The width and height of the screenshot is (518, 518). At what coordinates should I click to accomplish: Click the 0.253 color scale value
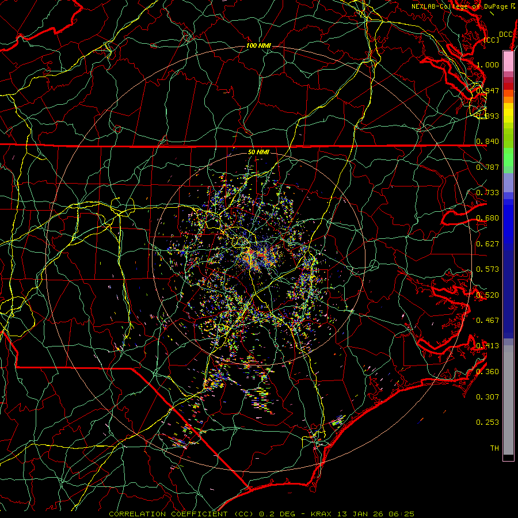[487, 422]
